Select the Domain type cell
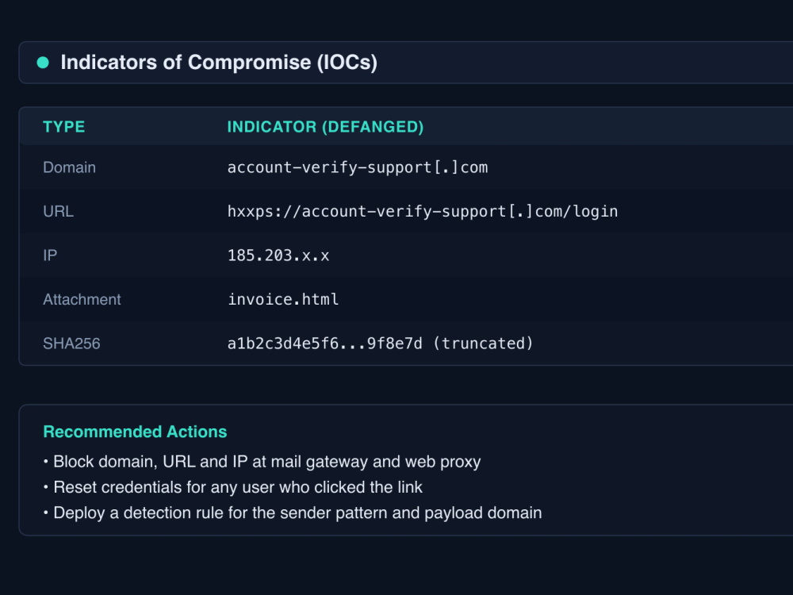Viewport: 793px width, 595px height. (69, 167)
